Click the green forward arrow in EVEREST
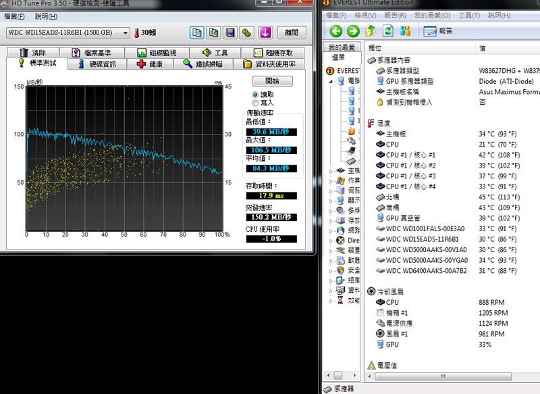 (x=352, y=30)
